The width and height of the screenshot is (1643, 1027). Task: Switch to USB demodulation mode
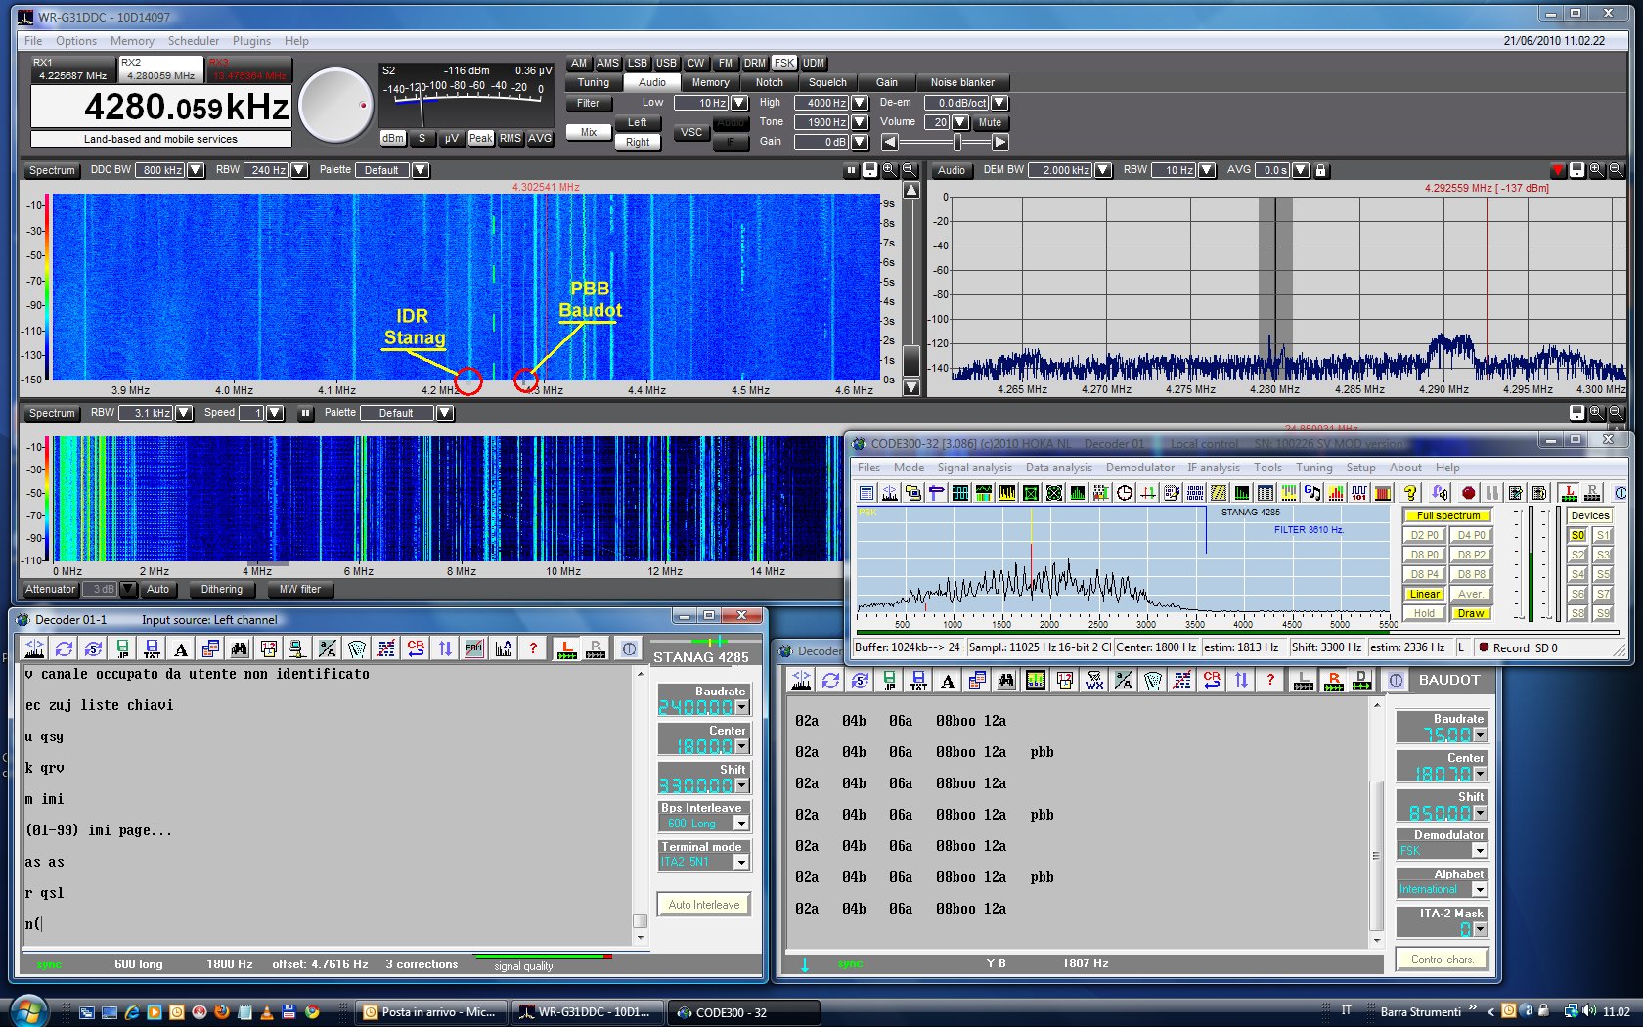pyautogui.click(x=666, y=63)
